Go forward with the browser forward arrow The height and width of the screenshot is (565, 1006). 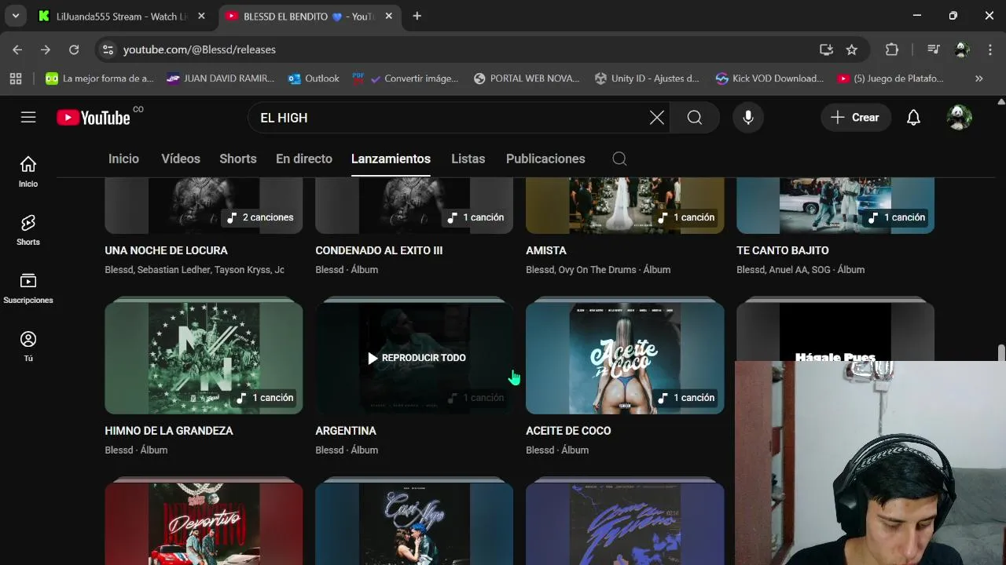[x=46, y=49]
